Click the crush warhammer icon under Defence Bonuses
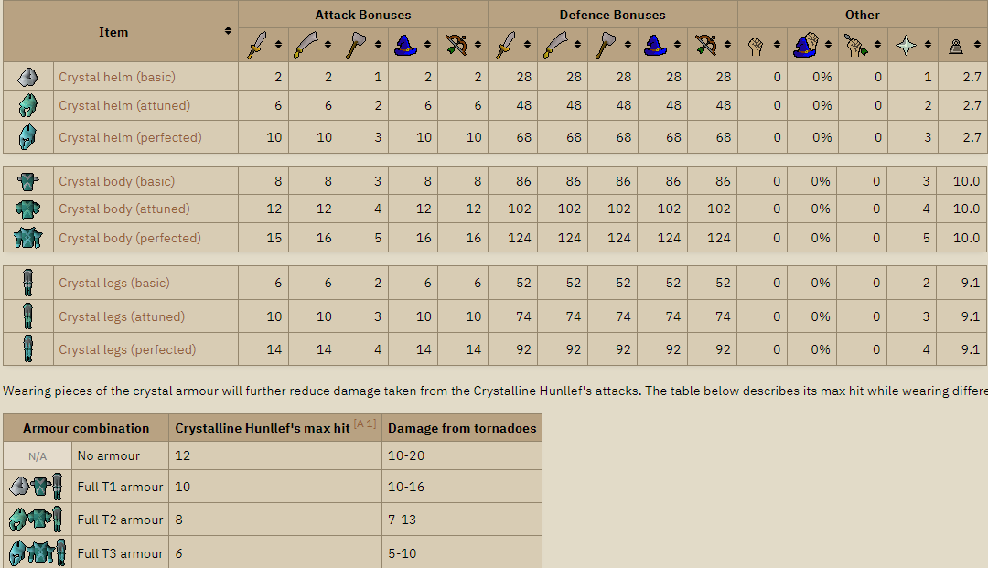Image resolution: width=988 pixels, height=568 pixels. pos(606,46)
